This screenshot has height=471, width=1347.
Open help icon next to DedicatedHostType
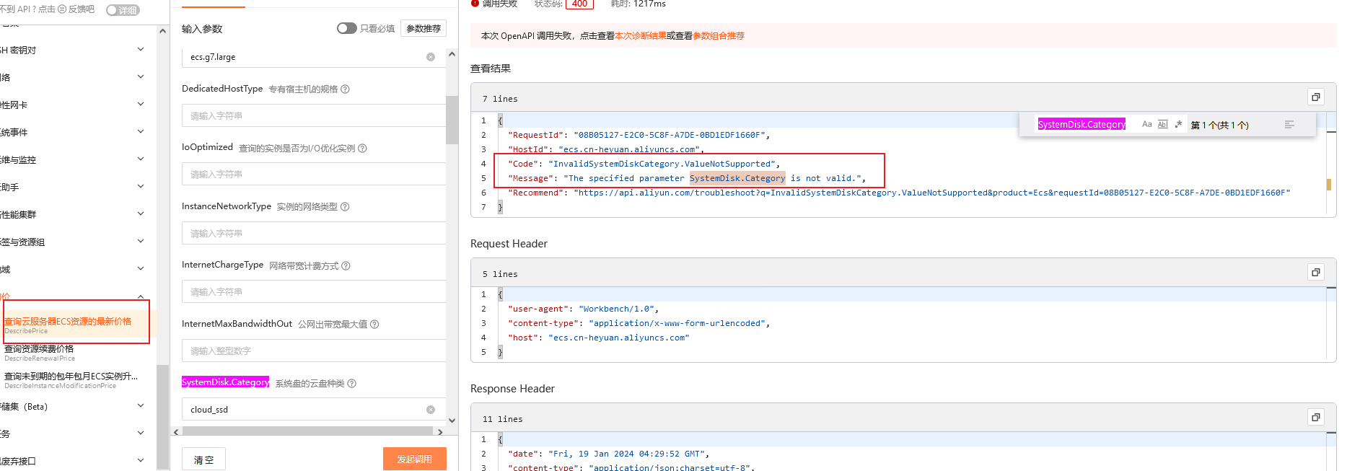point(345,89)
